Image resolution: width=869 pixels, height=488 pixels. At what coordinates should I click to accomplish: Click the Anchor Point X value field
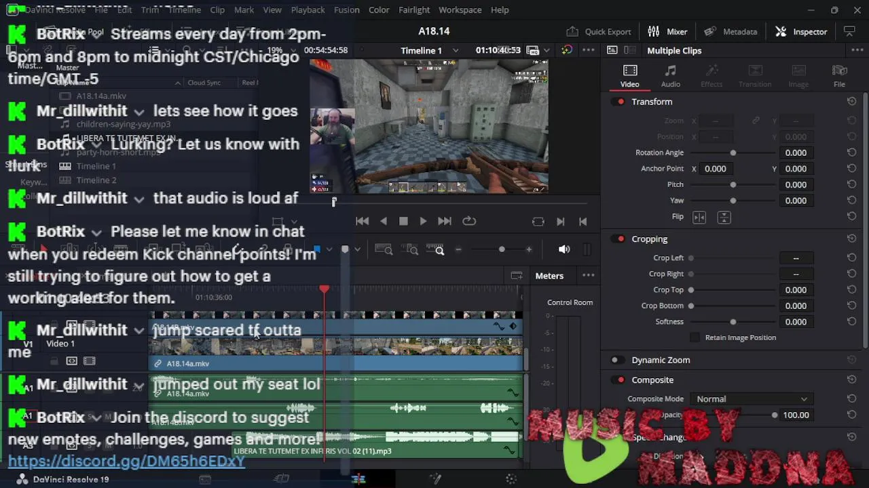click(715, 169)
